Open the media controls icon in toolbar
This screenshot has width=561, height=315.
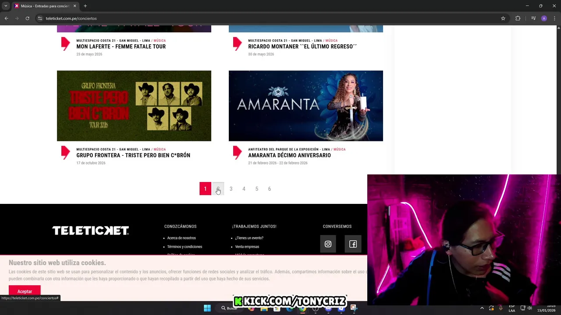tap(533, 18)
